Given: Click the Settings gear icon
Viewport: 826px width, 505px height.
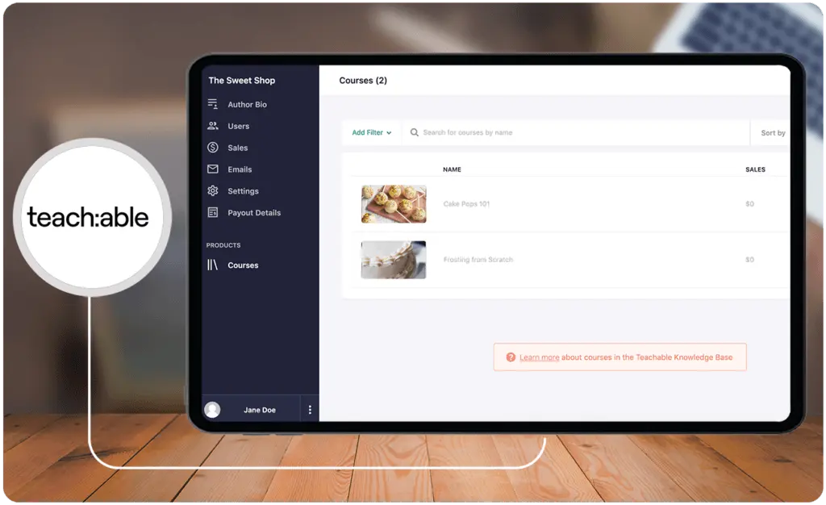Looking at the screenshot, I should coord(213,190).
